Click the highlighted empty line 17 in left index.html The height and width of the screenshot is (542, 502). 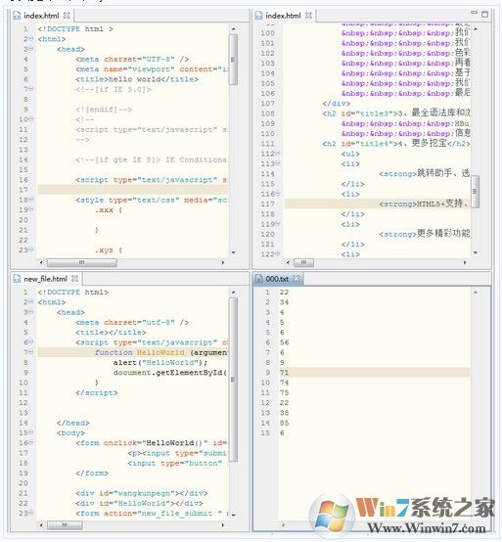[133, 190]
